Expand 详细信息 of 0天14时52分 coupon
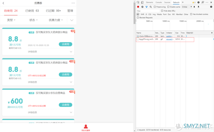 coord(71,82)
